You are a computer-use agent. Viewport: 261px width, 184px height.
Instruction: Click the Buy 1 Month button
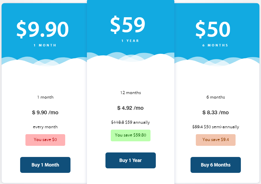pos(45,165)
